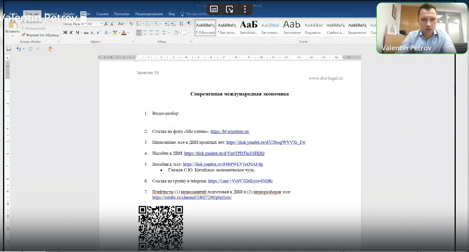Viewport: 469px width, 252px height.
Task: Open the Рецензирование ribbon tab
Action: [148, 14]
